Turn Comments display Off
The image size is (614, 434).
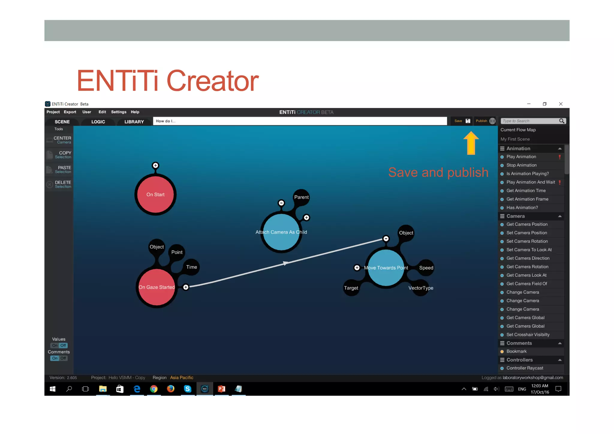(63, 358)
